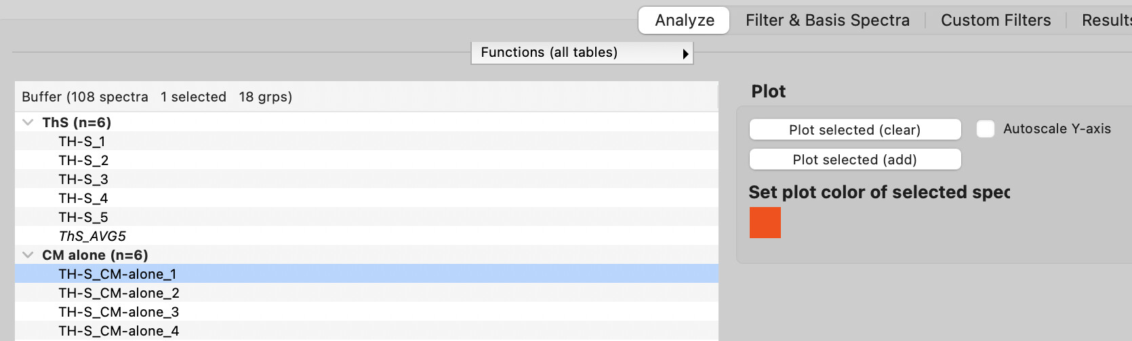Open the Filter & Basis Spectra tab
Screen dimensions: 1132x341
pos(827,20)
